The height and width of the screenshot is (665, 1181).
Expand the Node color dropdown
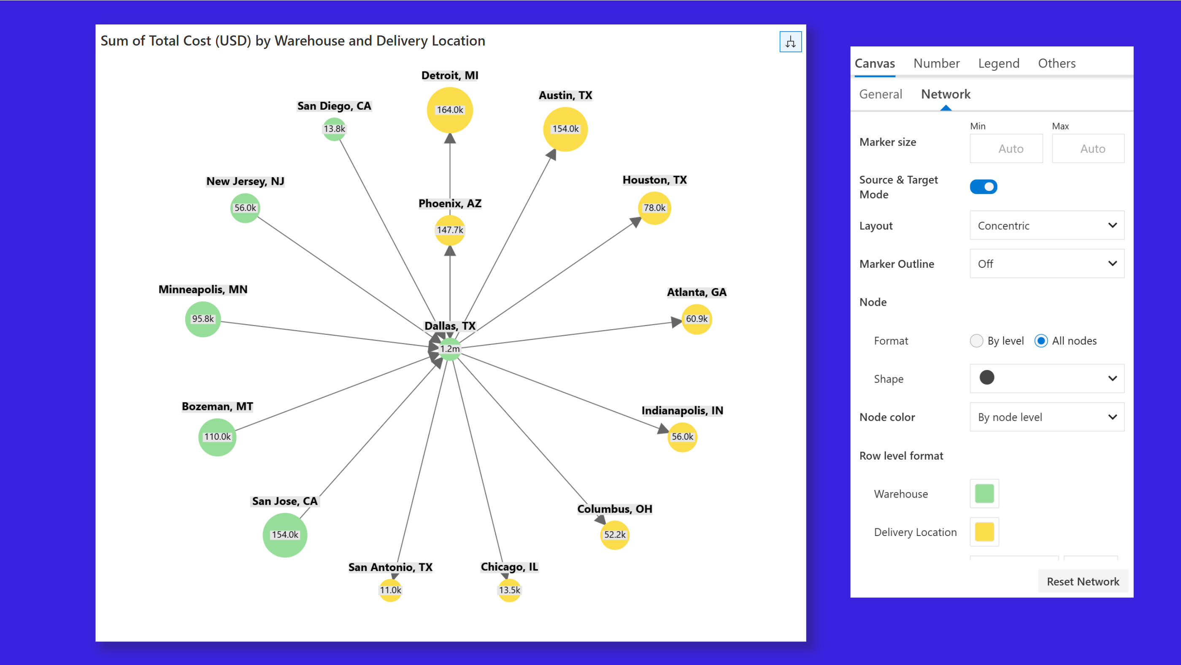click(x=1047, y=417)
